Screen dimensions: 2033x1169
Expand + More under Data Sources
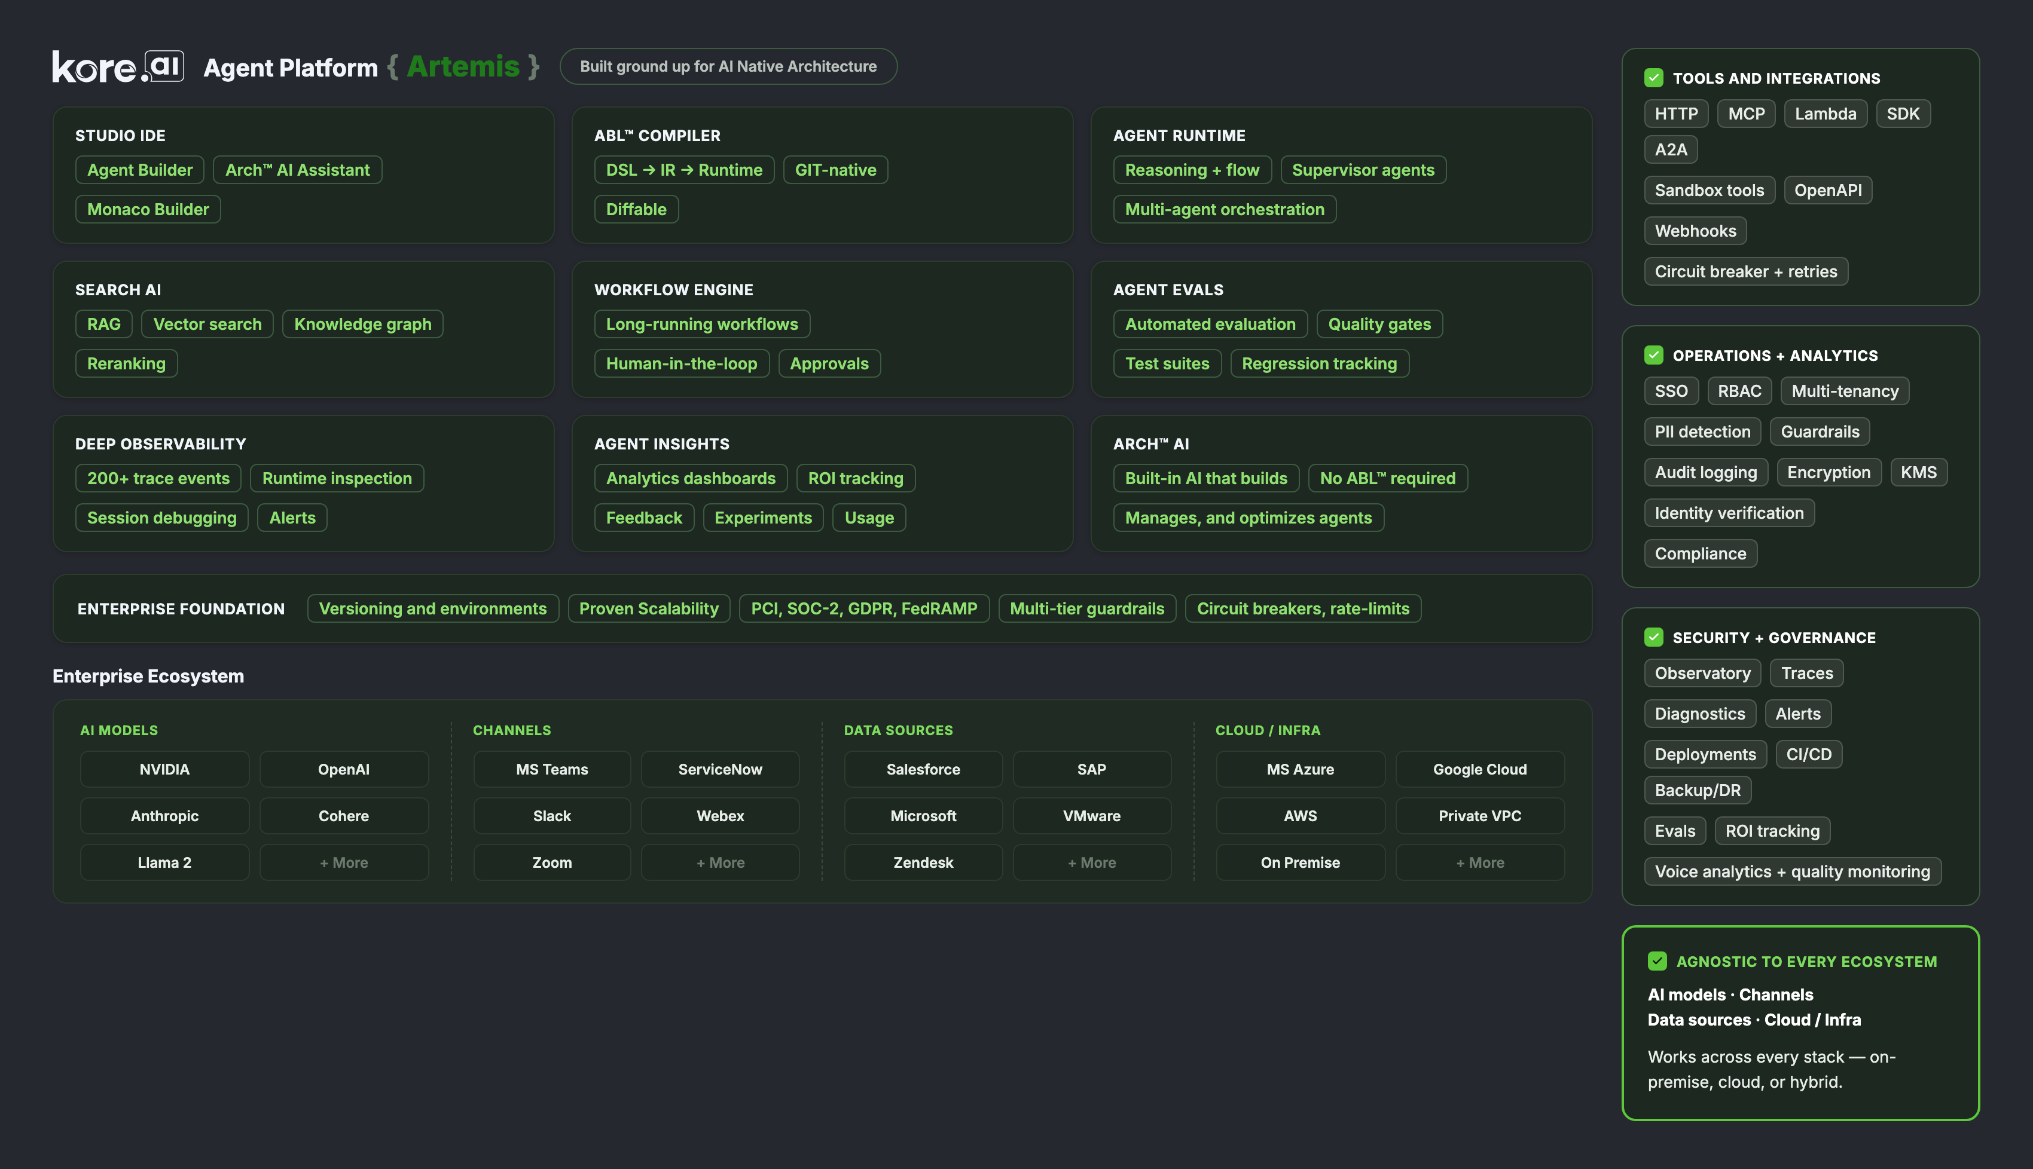tap(1092, 862)
